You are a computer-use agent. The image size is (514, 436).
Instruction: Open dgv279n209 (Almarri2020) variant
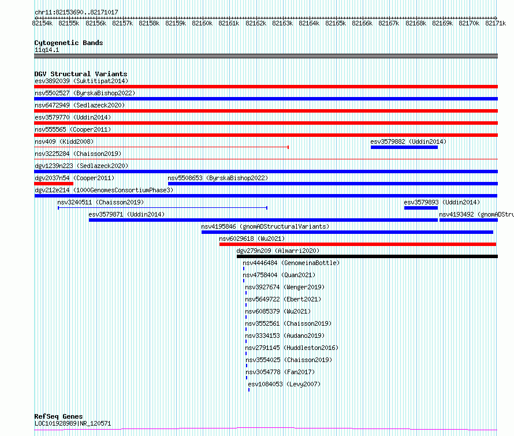click(278, 251)
